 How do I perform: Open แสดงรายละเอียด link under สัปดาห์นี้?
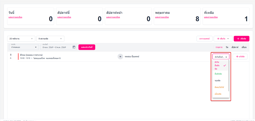click(x=64, y=17)
